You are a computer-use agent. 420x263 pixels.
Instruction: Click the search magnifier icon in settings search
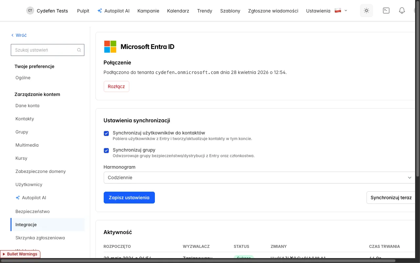(x=79, y=50)
